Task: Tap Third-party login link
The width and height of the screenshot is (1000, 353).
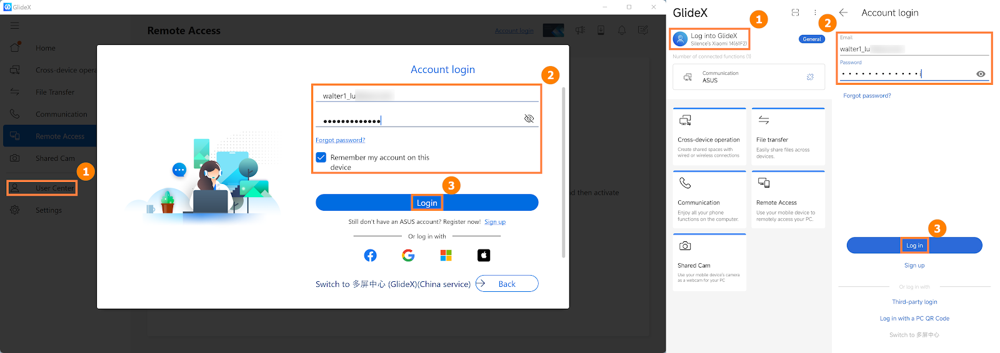Action: point(914,302)
